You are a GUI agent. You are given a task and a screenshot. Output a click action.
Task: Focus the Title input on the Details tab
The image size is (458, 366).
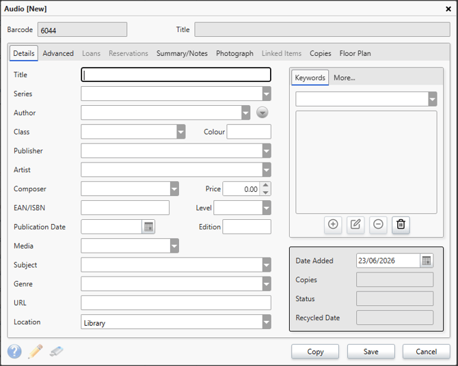point(176,74)
